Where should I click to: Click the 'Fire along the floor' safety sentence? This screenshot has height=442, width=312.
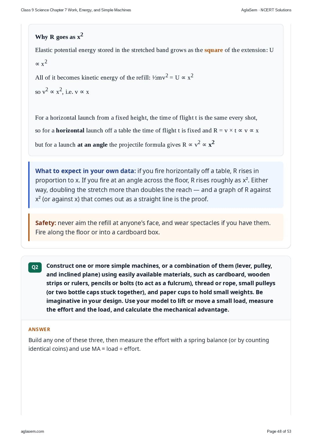click(97, 232)
